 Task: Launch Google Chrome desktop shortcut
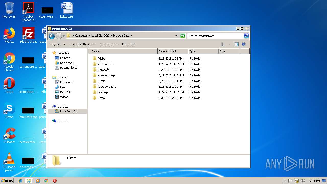(x=9, y=62)
